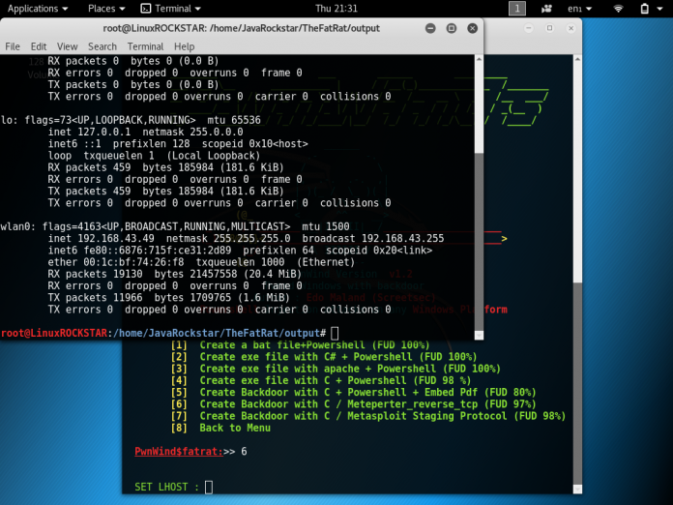This screenshot has width=673, height=505.
Task: Click the TX packets 11966 line
Action: pyautogui.click(x=168, y=298)
